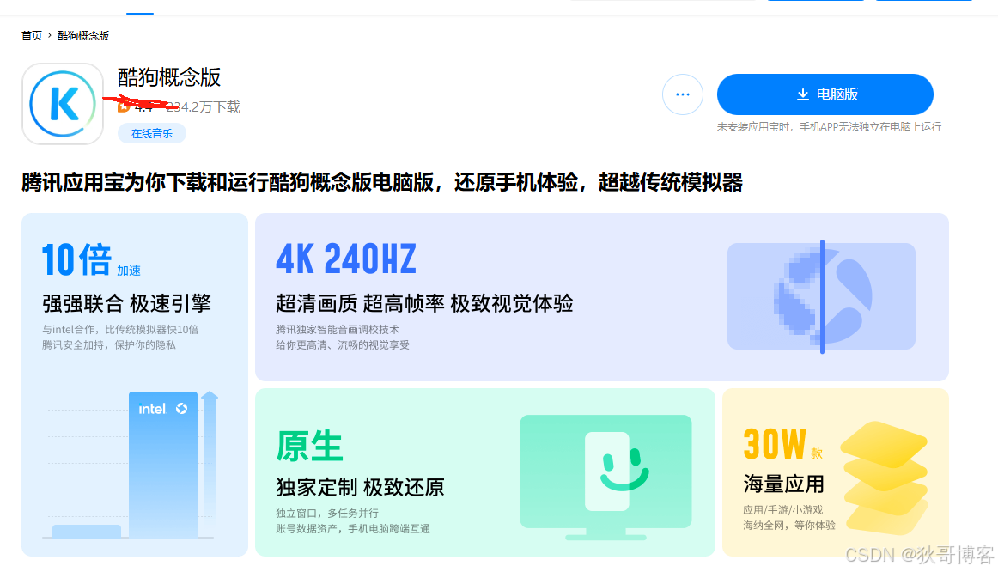Click the headline 腾讯应用宝为你下载和运行
This screenshot has width=998, height=572.
pos(382,182)
